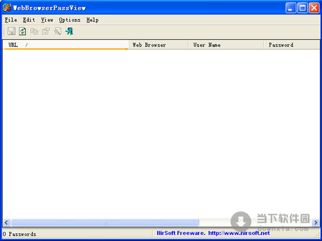Open the View menu
The width and height of the screenshot is (322, 241).
(x=47, y=20)
